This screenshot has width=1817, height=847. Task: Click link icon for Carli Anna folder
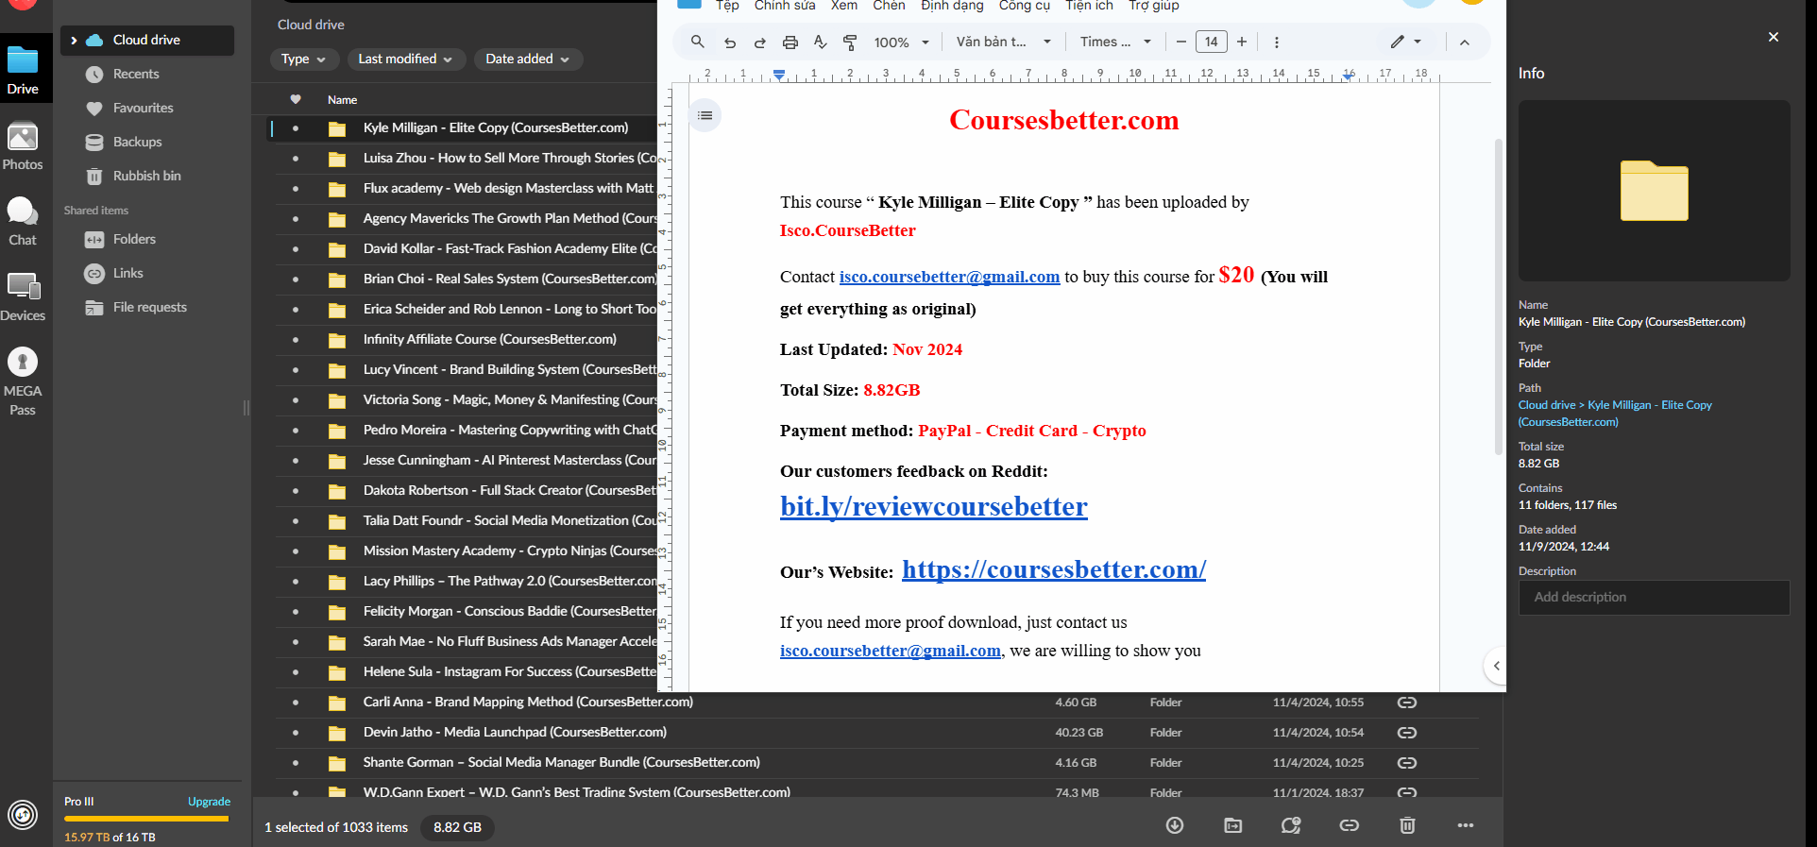click(x=1406, y=703)
